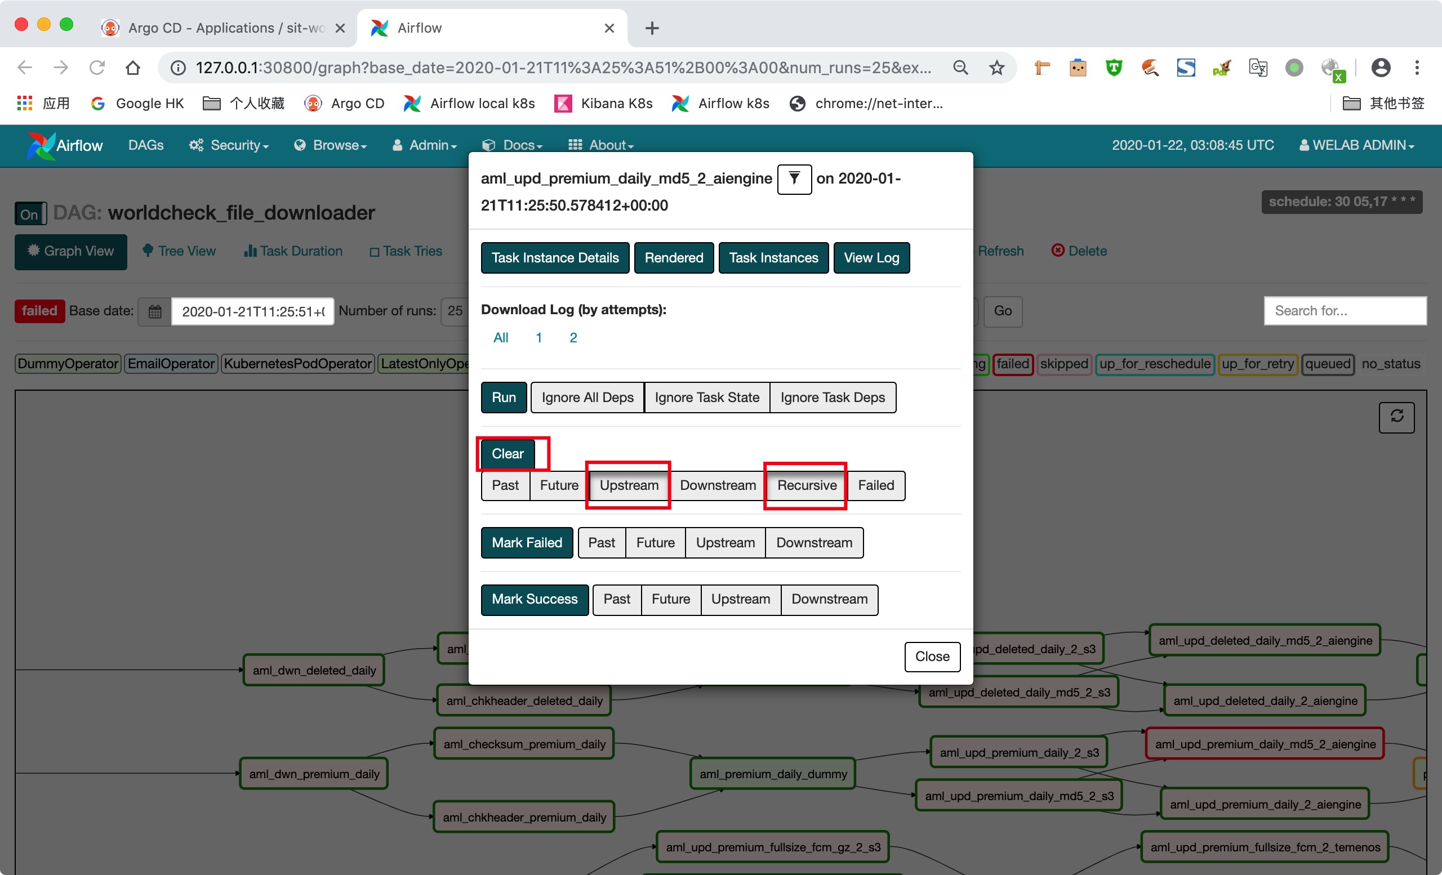This screenshot has height=875, width=1442.
Task: Bookmark page with the star icon
Action: (996, 68)
